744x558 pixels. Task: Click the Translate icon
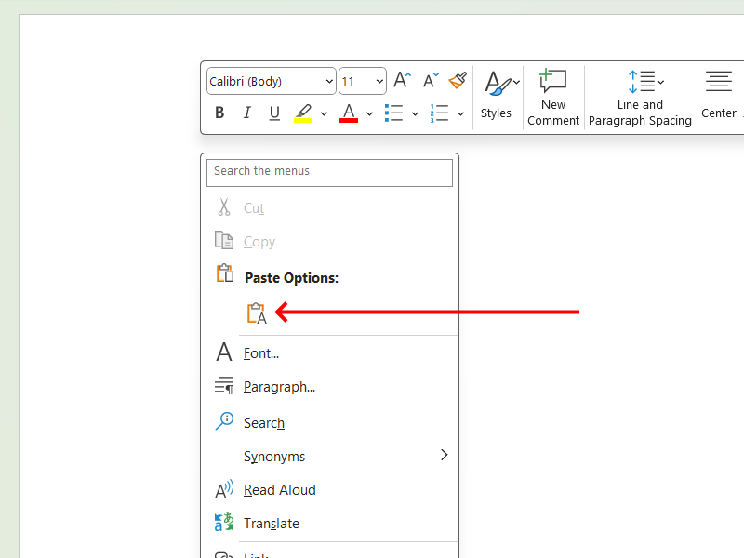pos(224,523)
